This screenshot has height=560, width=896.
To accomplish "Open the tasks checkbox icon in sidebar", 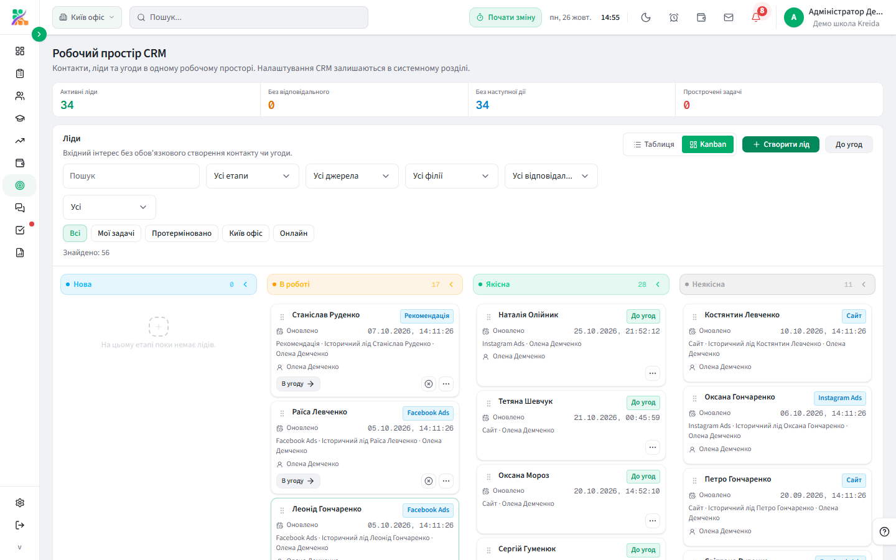I will click(x=20, y=230).
